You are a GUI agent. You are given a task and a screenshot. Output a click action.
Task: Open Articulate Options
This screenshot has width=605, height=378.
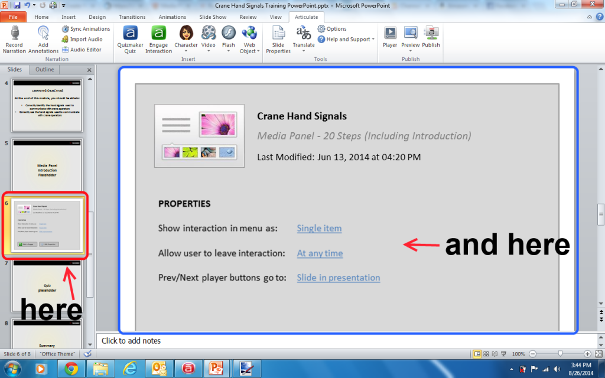pos(332,29)
